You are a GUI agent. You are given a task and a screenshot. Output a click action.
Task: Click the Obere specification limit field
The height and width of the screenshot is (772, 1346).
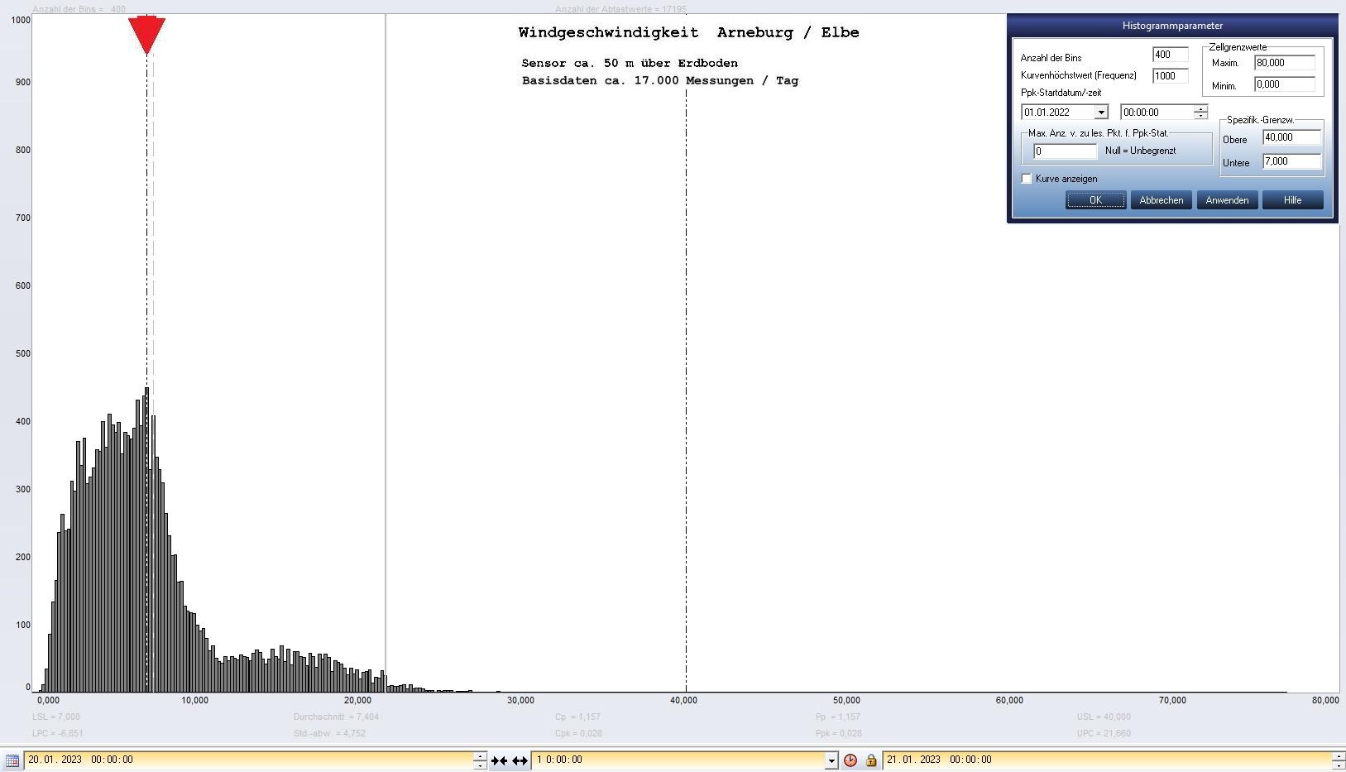point(1291,138)
